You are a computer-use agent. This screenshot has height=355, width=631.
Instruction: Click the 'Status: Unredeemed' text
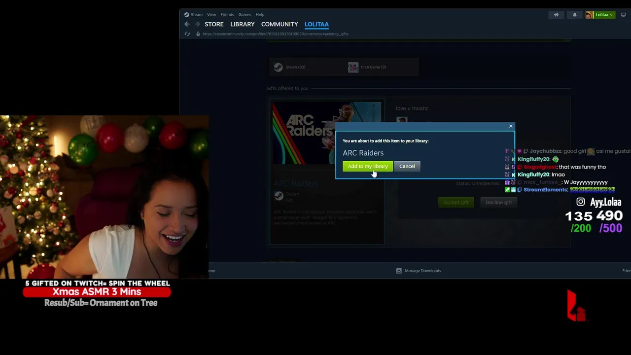point(477,183)
